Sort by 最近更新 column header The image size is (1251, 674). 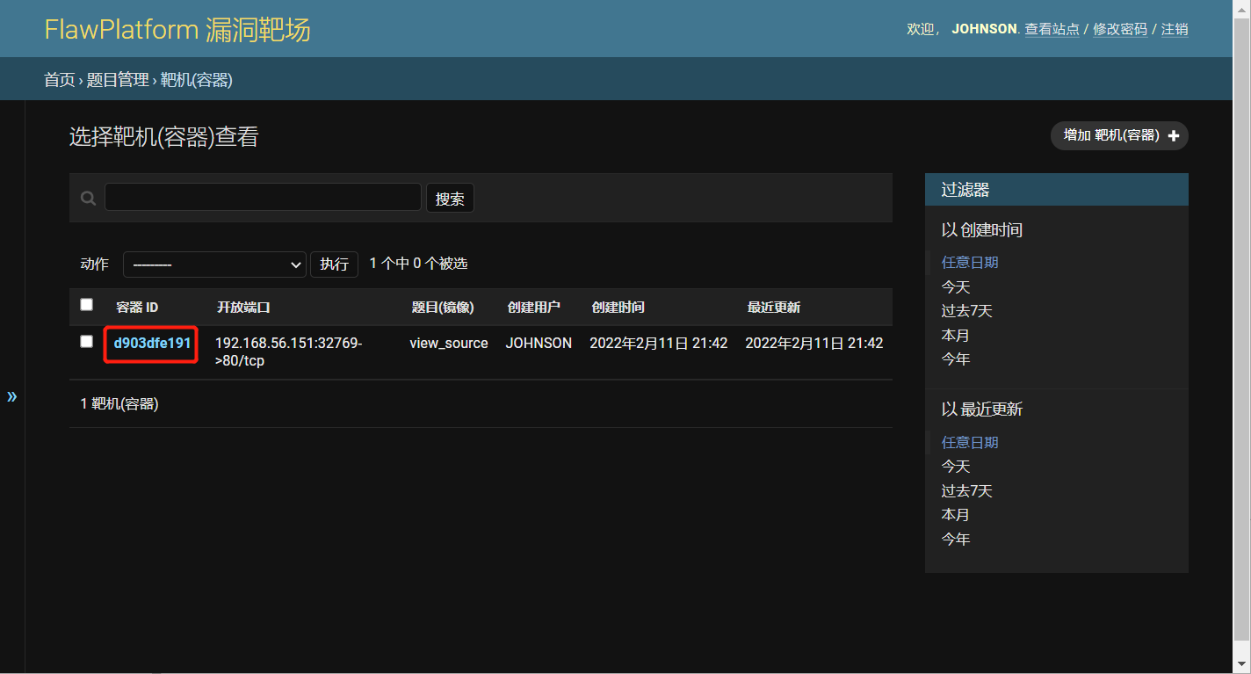point(774,307)
